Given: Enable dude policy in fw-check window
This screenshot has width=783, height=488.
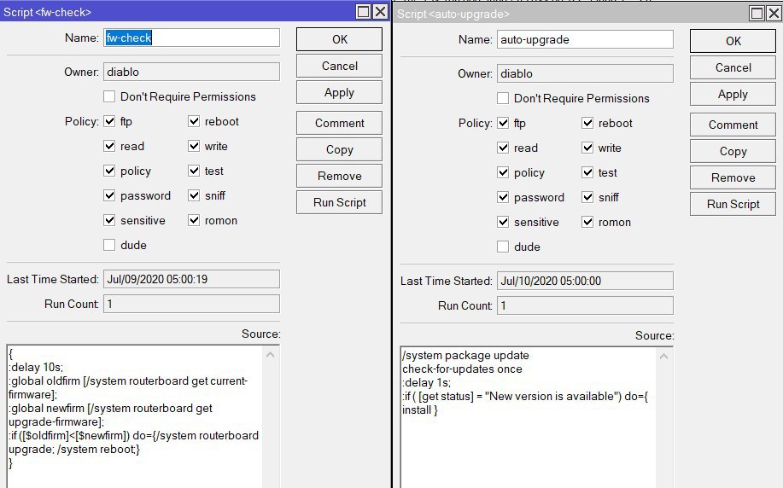Looking at the screenshot, I should [x=109, y=245].
